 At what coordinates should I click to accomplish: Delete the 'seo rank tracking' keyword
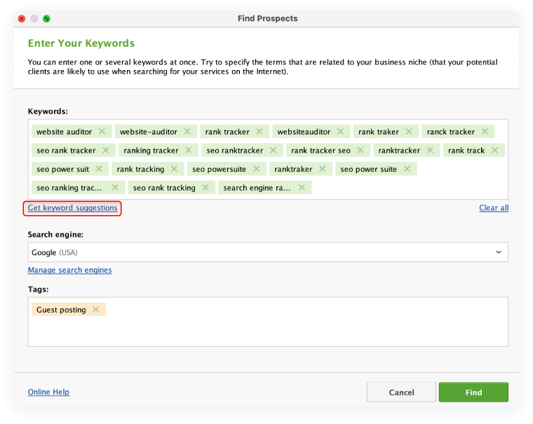coord(205,187)
